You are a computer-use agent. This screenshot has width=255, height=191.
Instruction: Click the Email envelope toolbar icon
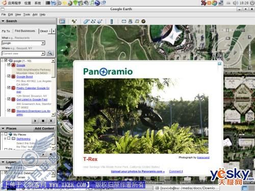(124, 21)
